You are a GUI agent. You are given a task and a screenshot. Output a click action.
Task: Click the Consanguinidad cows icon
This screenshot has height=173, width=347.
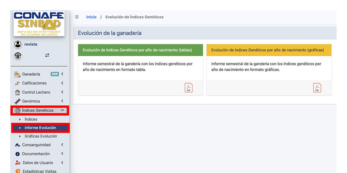click(x=17, y=145)
